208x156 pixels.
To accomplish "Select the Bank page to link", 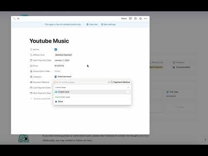I will (x=92, y=101).
